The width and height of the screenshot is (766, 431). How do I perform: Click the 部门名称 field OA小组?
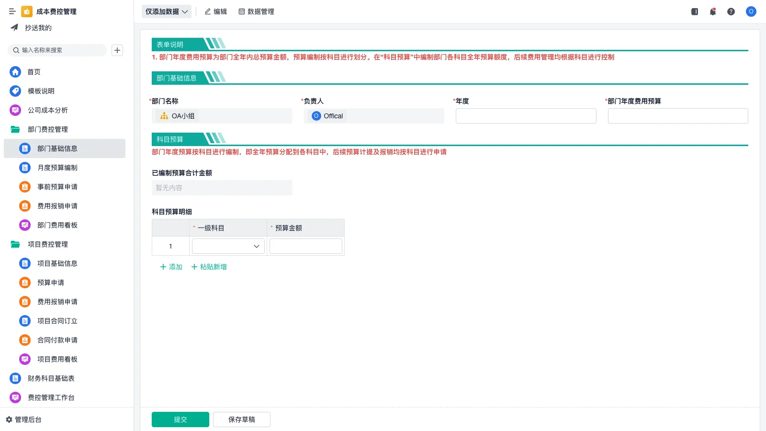(222, 116)
